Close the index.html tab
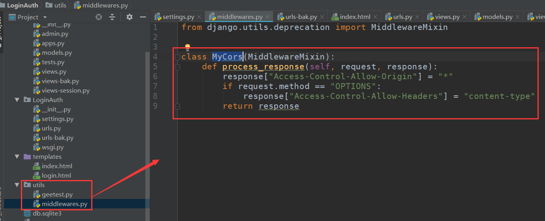The image size is (545, 221). [x=376, y=17]
